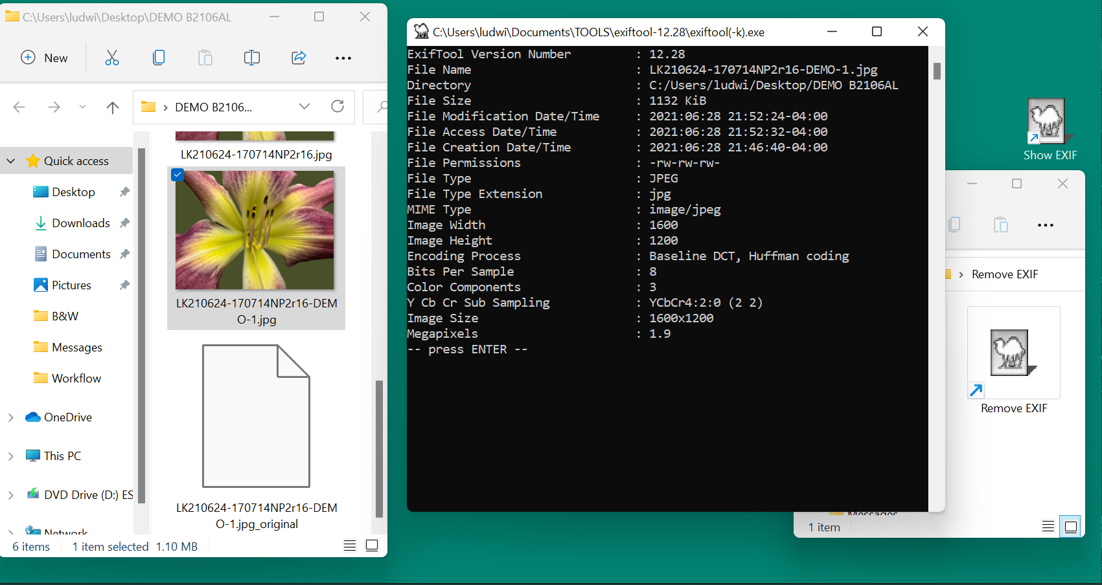This screenshot has height=585, width=1102.
Task: Click the Cut scissors icon in toolbar
Action: 112,58
